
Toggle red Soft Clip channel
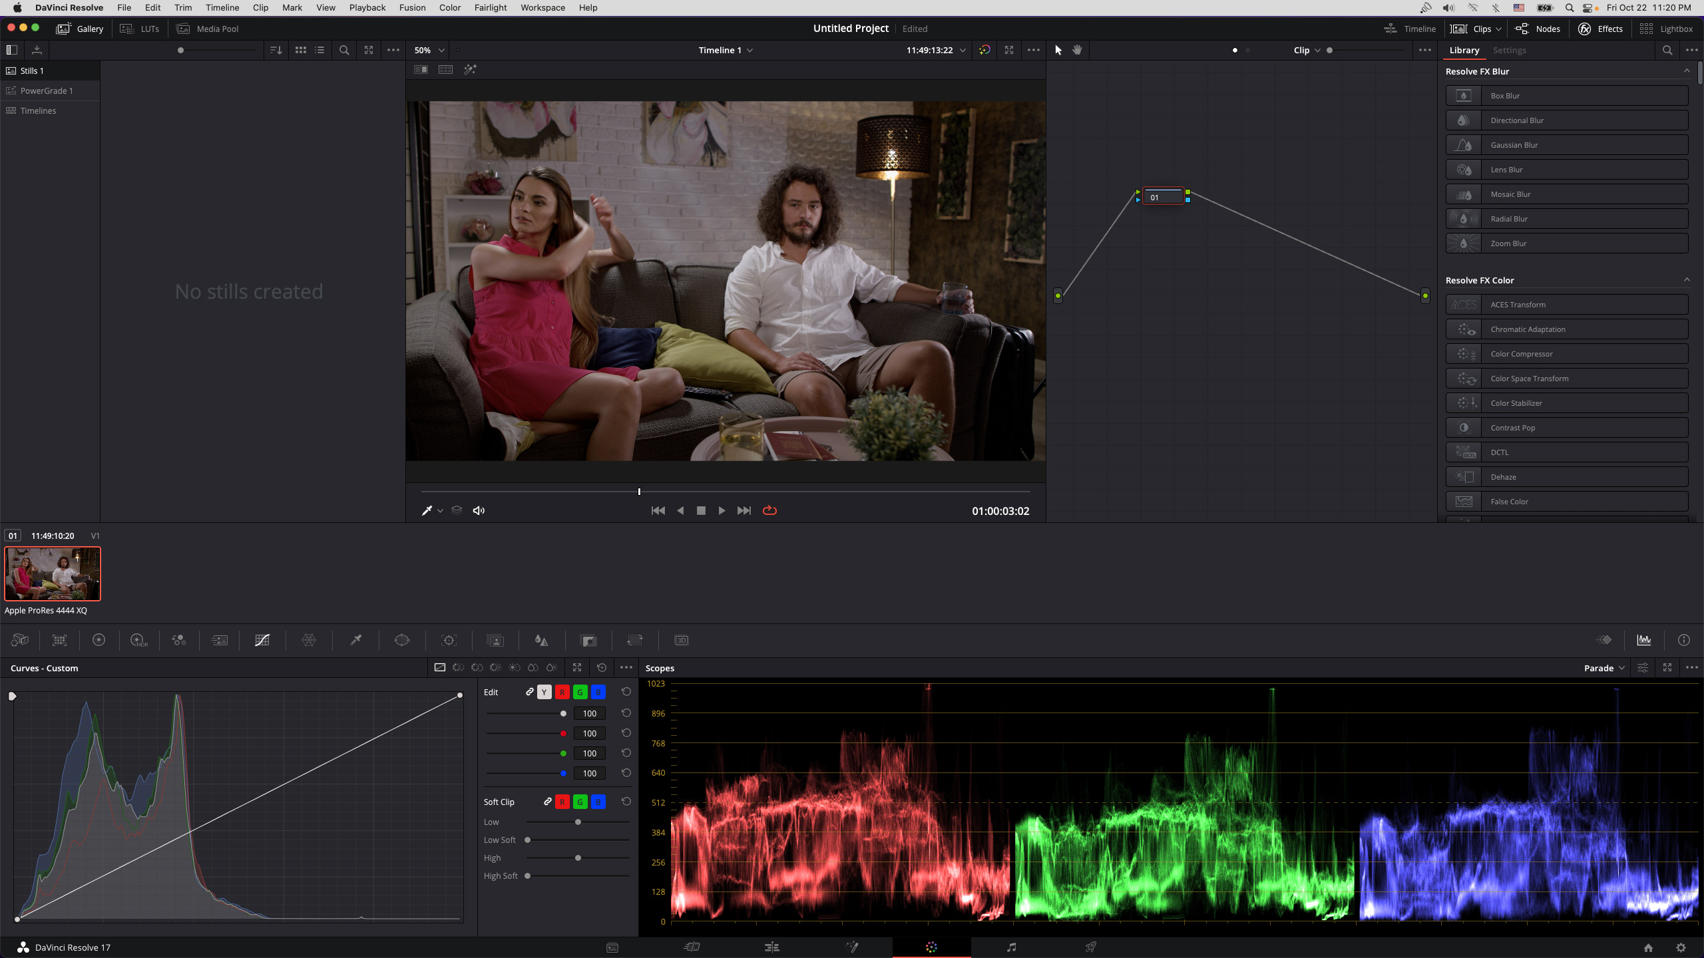[x=562, y=802]
